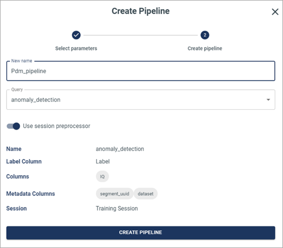Screen dimensions: 283x248
Task: Click the anomaly_detection value beside Name
Action: [x=120, y=149]
